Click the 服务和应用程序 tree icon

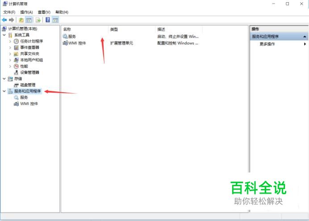pyautogui.click(x=10, y=91)
